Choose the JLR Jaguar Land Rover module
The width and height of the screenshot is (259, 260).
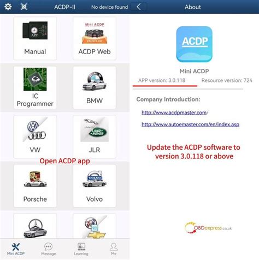[95, 137]
